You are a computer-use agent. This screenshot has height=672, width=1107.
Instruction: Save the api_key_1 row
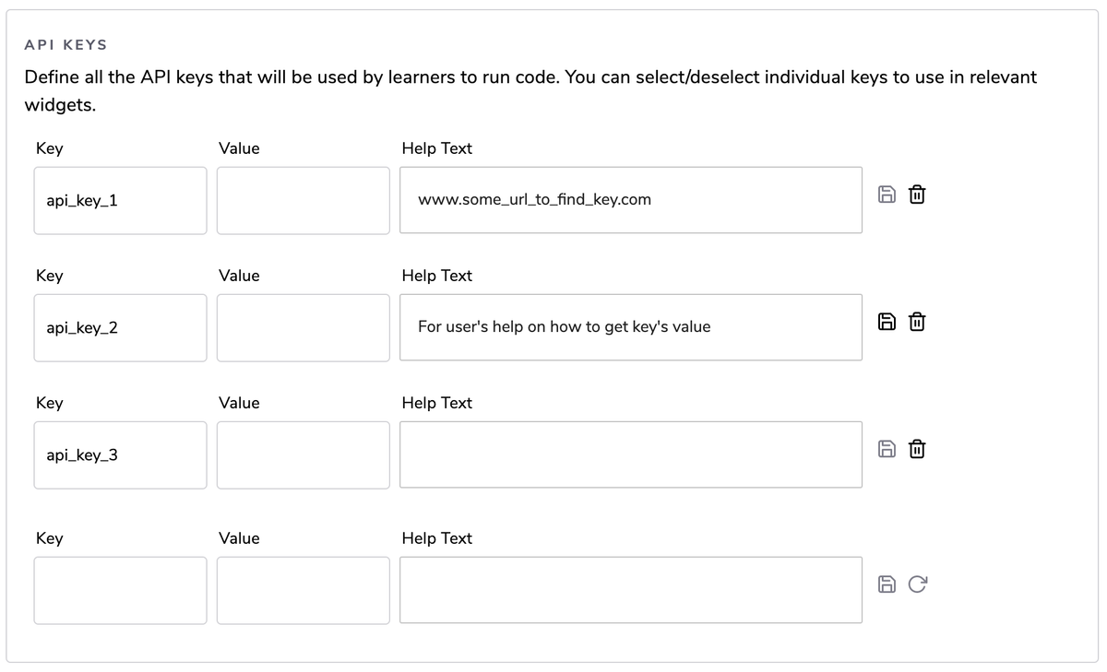pos(886,195)
